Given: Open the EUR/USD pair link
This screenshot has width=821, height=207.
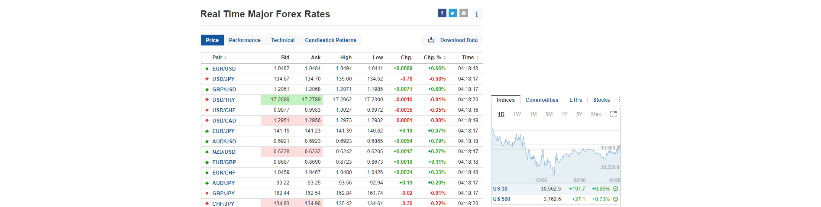Looking at the screenshot, I should 224,69.
